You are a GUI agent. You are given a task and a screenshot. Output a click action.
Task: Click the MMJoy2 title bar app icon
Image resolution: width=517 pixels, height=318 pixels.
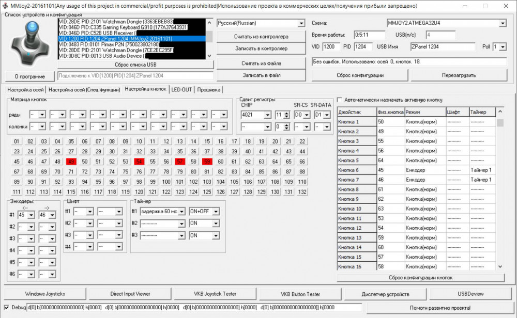click(5, 6)
